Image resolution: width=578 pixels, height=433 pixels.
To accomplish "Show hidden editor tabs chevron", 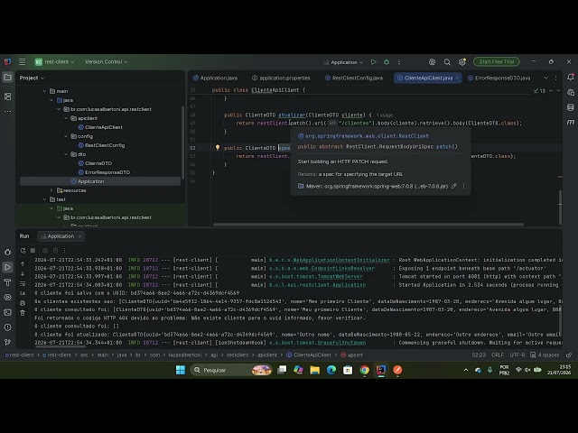I will (x=545, y=78).
